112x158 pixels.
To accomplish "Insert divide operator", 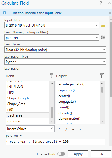I will [66, 129].
